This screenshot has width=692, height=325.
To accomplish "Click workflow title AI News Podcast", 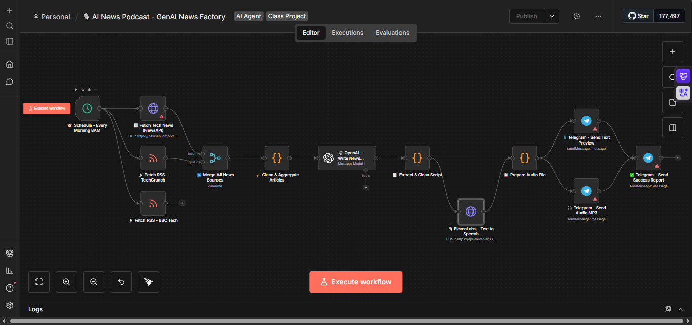I will coord(154,17).
